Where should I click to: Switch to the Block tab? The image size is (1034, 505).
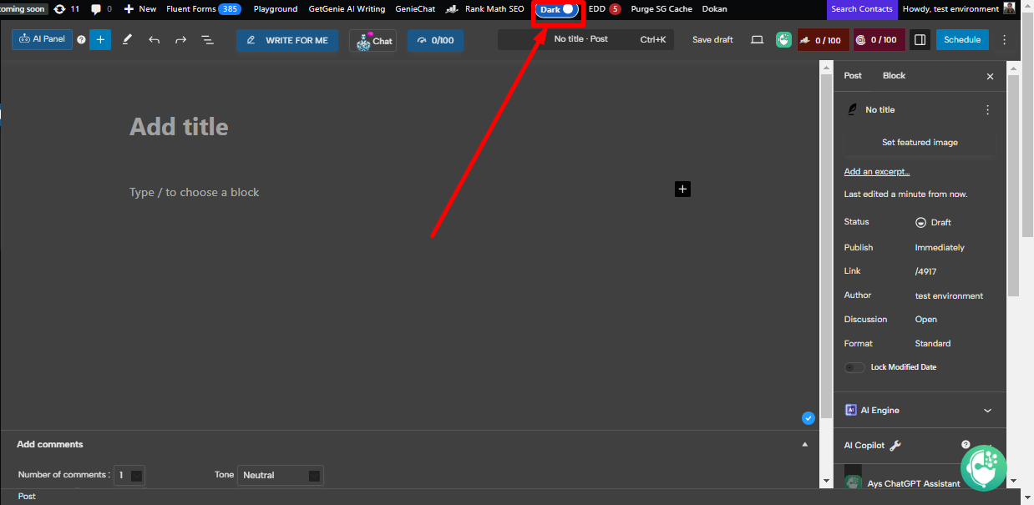(x=894, y=75)
